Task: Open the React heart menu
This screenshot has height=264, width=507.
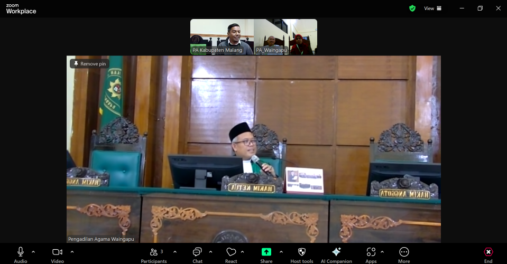Action: (x=231, y=254)
